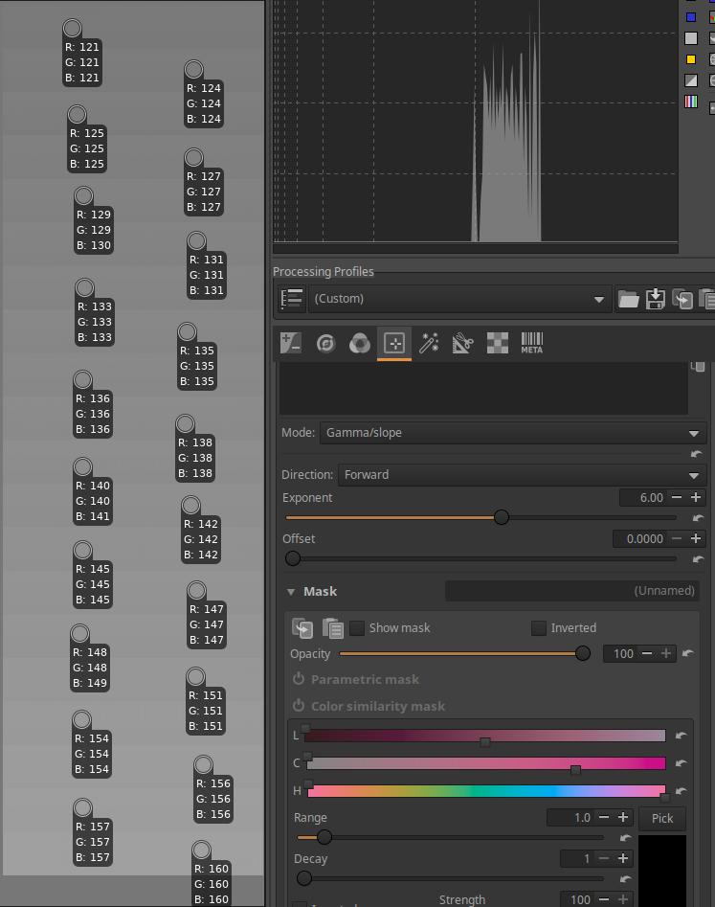Switch to the Metadata tab

pos(531,343)
